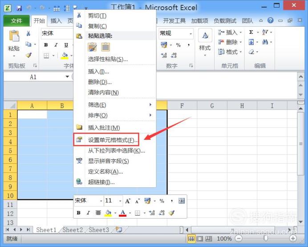
Task: Click center alignment in the mini toolbar
Action: tap(98, 213)
